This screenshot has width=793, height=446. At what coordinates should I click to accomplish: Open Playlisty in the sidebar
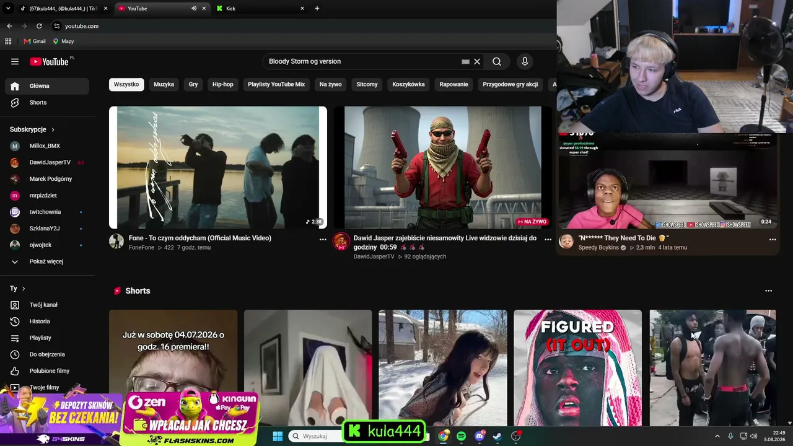(47, 338)
